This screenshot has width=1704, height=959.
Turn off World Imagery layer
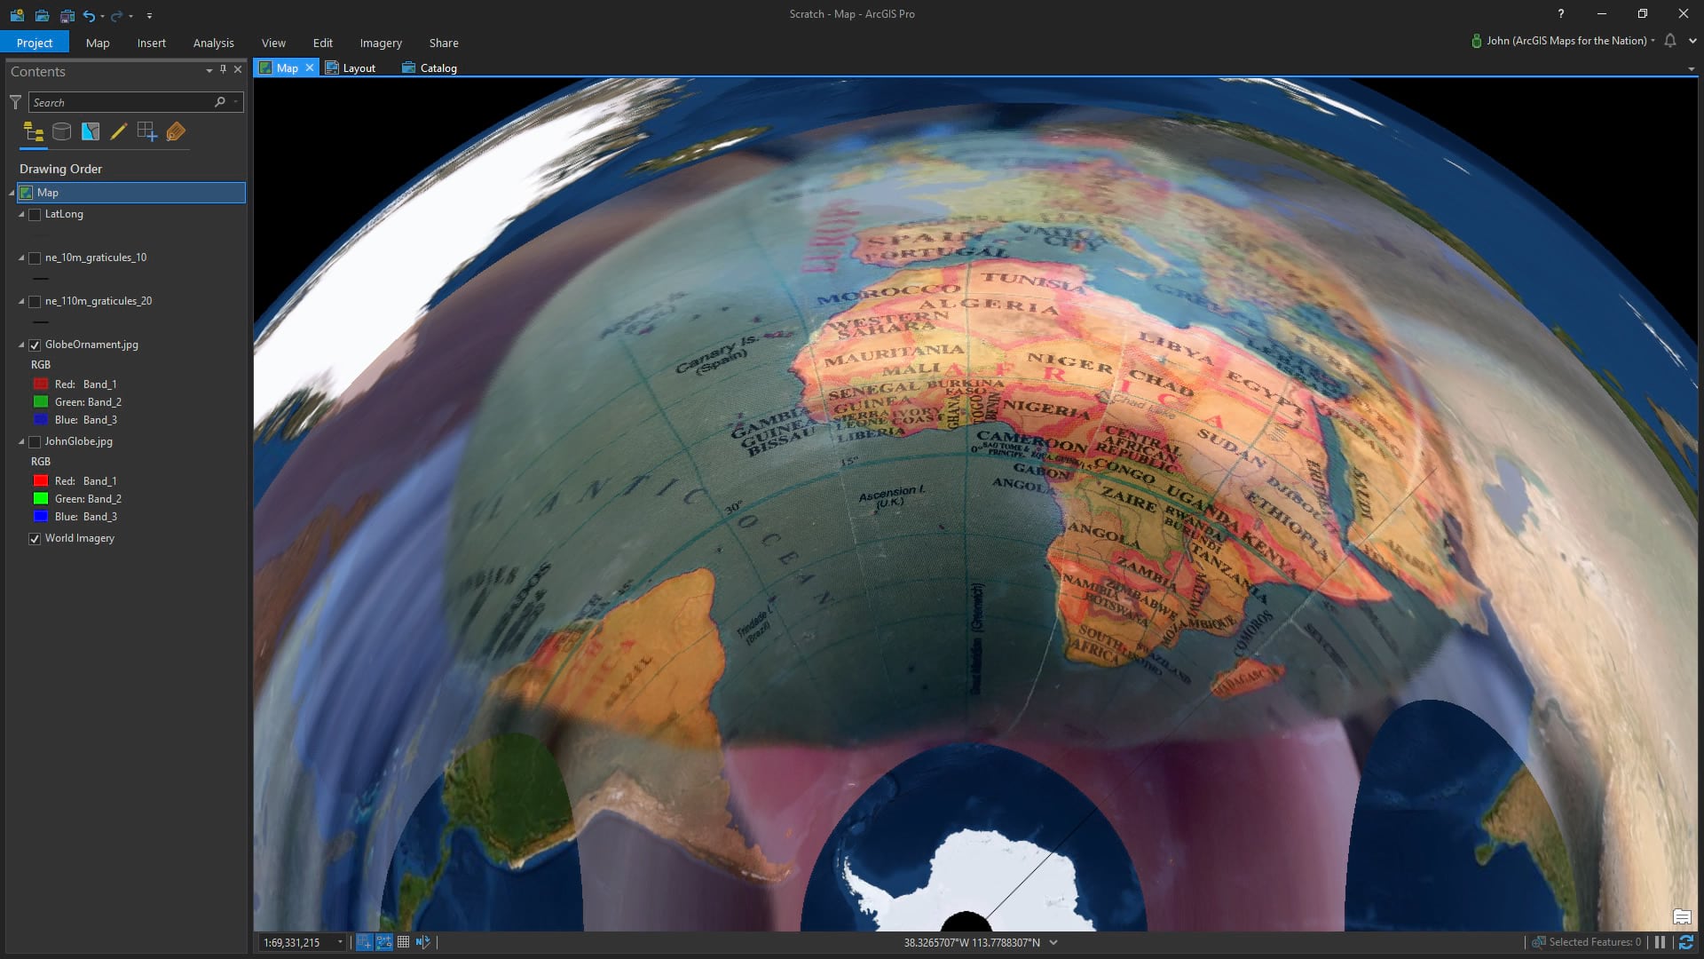pos(35,538)
